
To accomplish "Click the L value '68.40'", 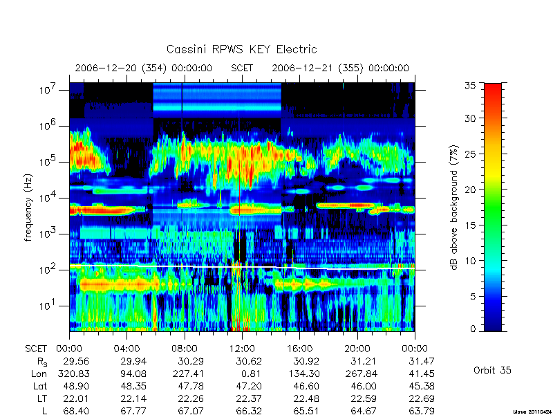I will tap(76, 411).
